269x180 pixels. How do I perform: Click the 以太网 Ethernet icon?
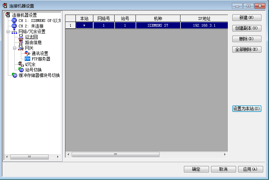(21, 37)
